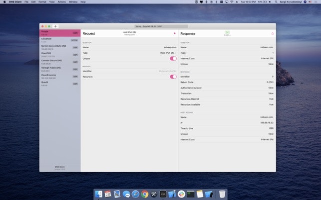Click the OK status badge in Response

pos(227,32)
